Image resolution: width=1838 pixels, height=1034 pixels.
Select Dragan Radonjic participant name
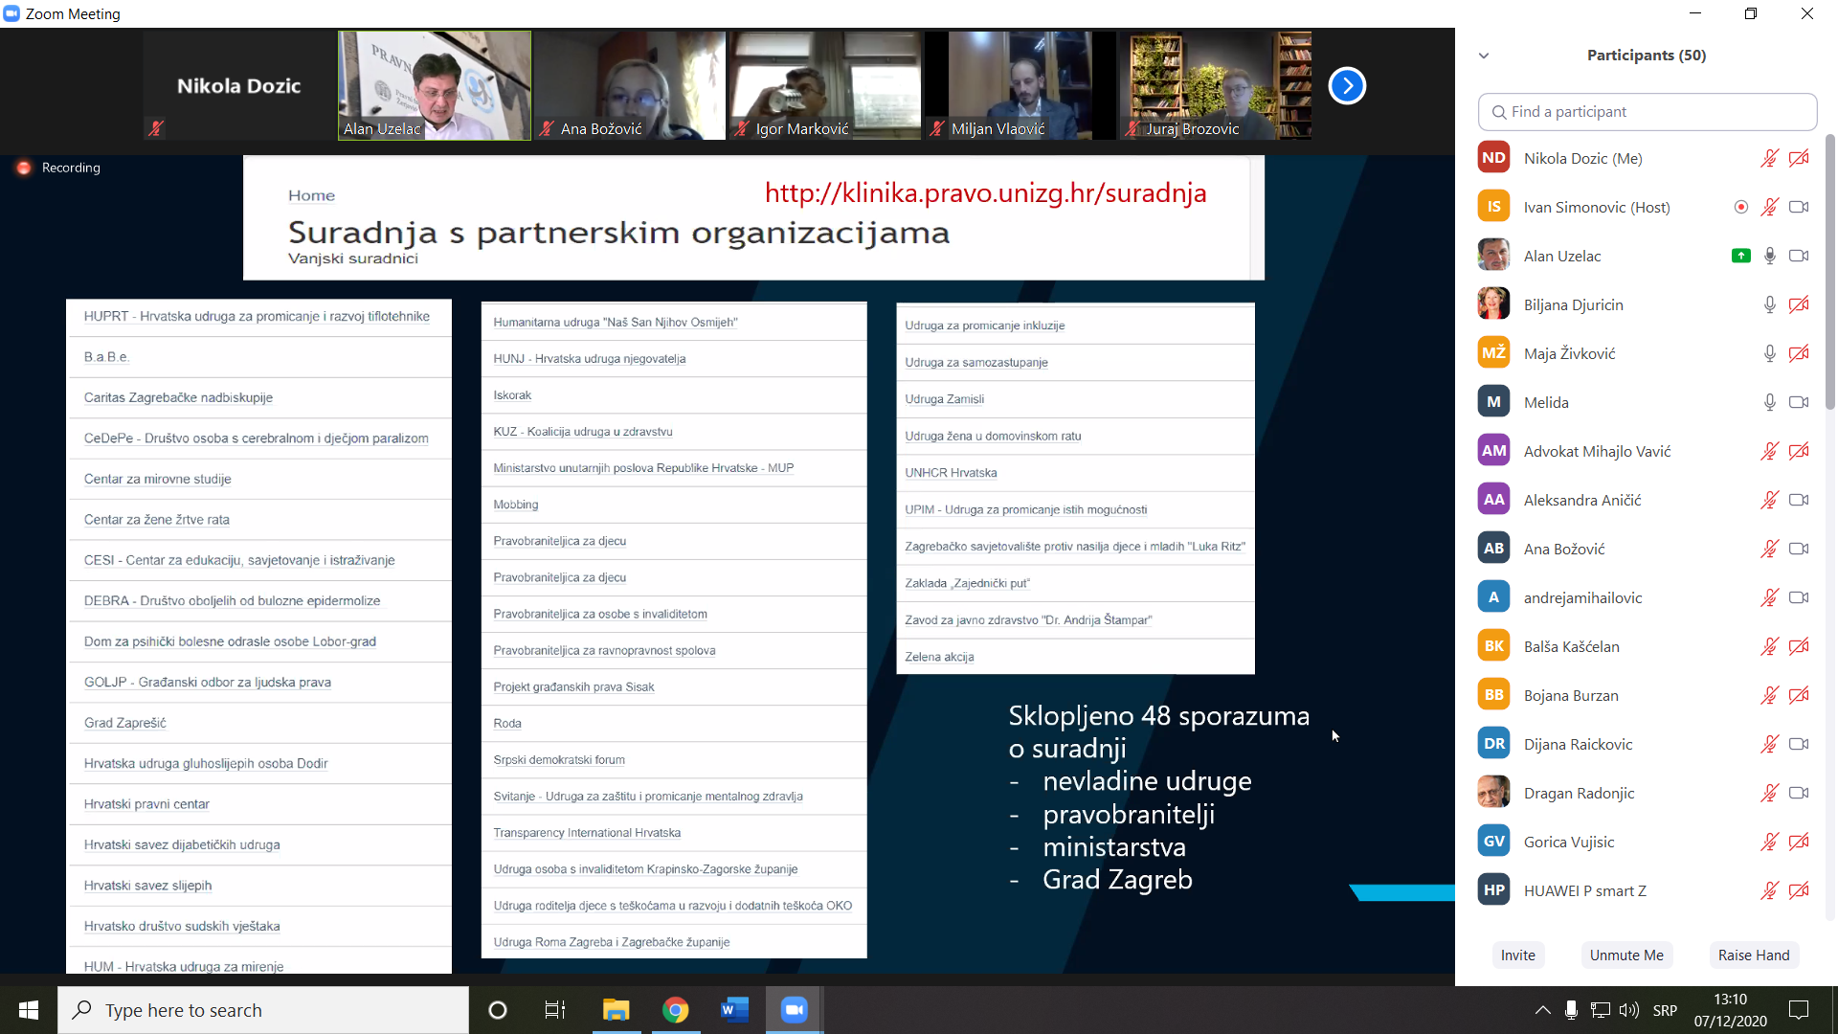1579,793
